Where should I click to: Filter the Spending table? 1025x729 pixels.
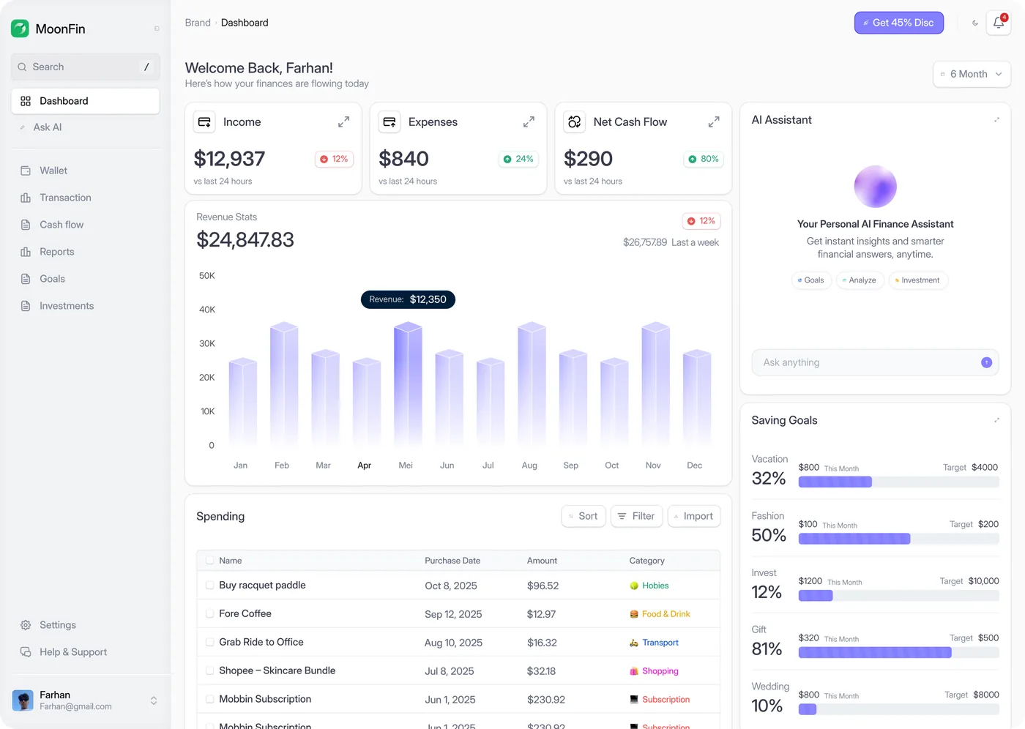(x=637, y=516)
